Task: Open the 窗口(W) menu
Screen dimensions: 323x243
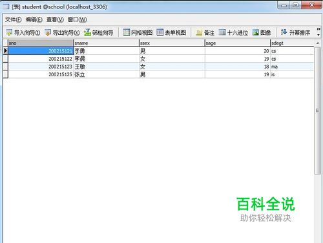Action: (x=77, y=19)
